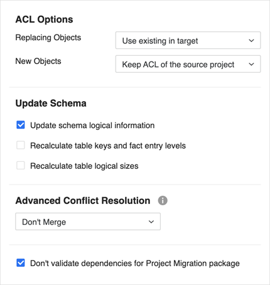Uncheck Don't validate dependencies checkbox

(x=21, y=263)
